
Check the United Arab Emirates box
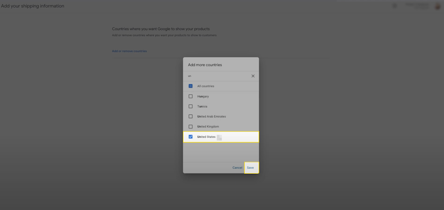click(191, 116)
